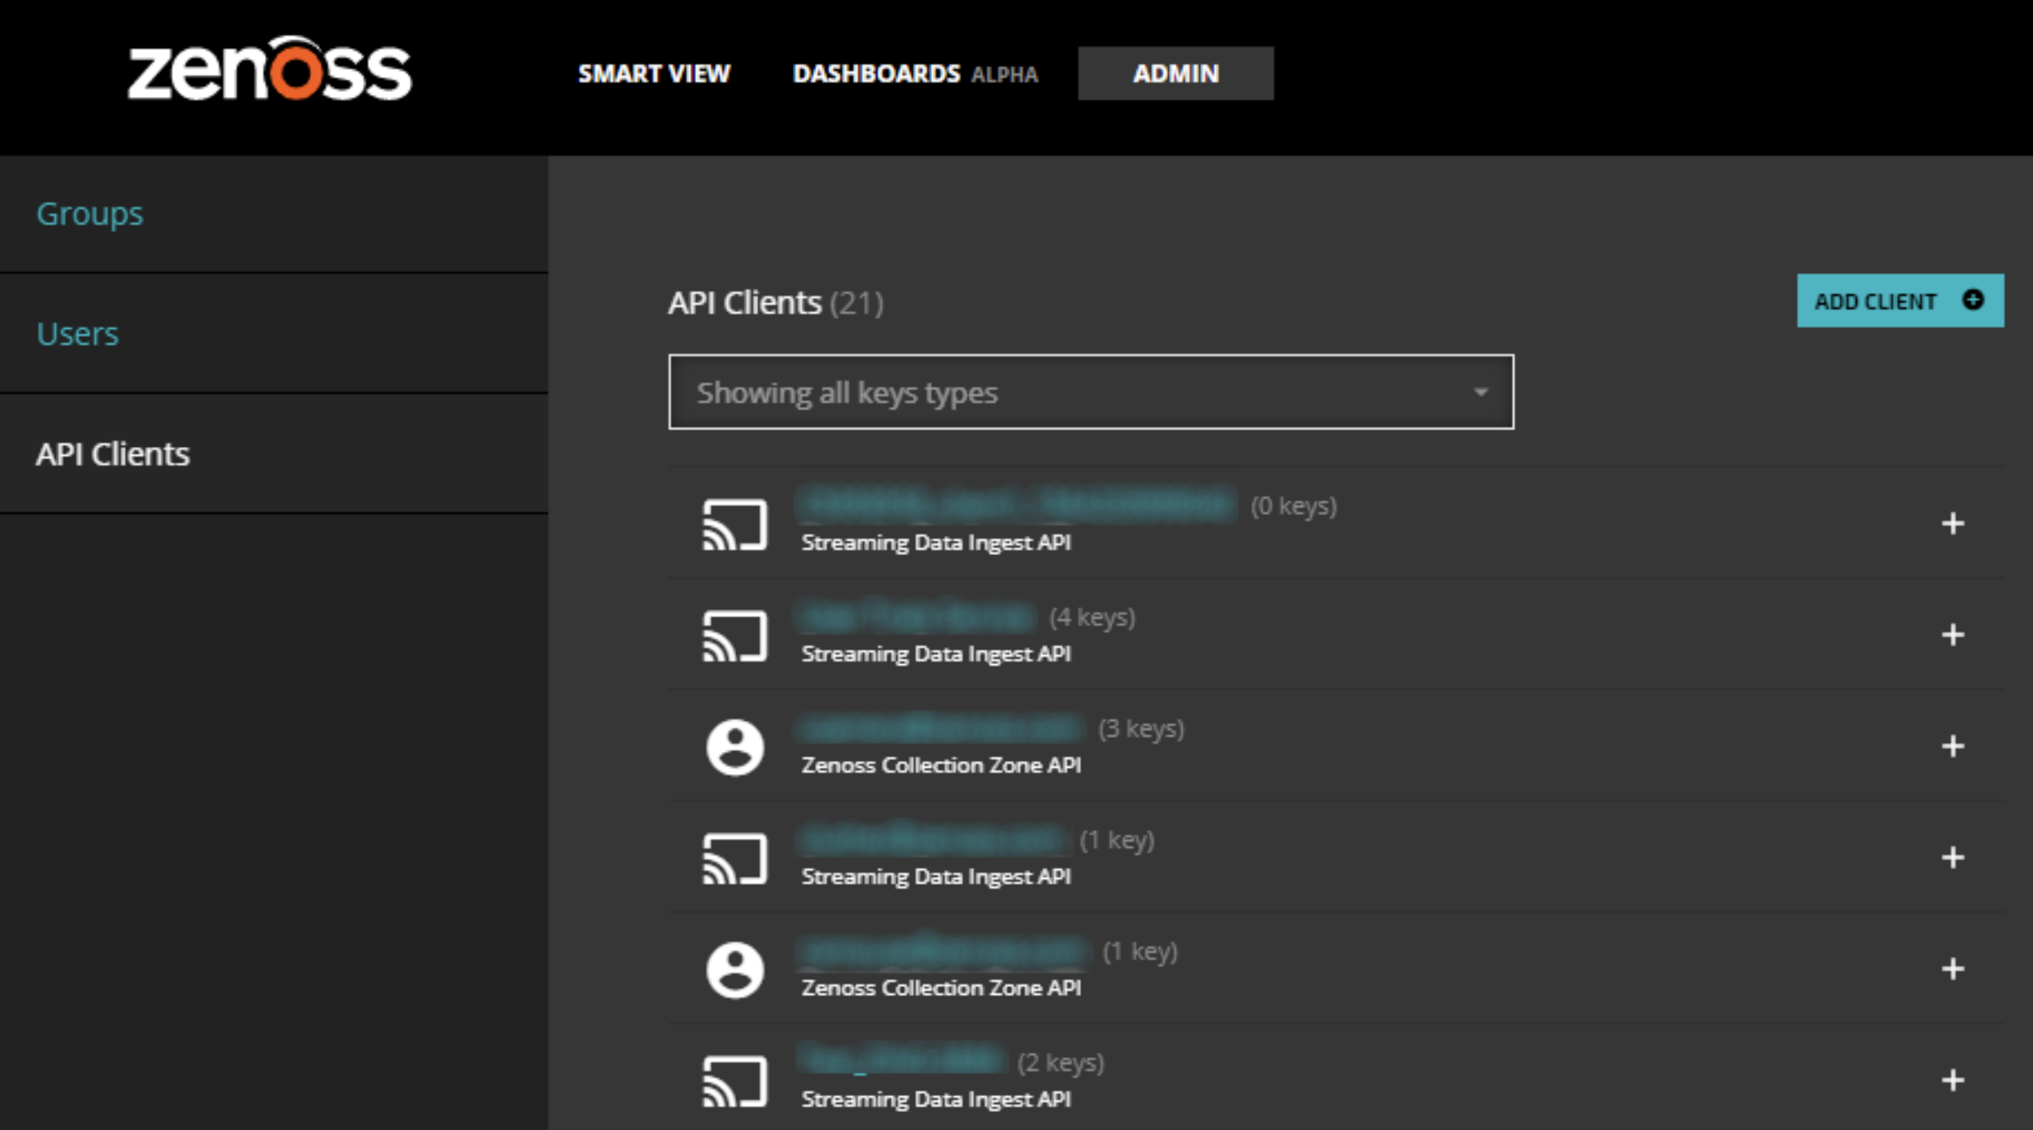This screenshot has height=1130, width=2033.
Task: Click streaming icon of 2 keys client
Action: [x=735, y=1081]
